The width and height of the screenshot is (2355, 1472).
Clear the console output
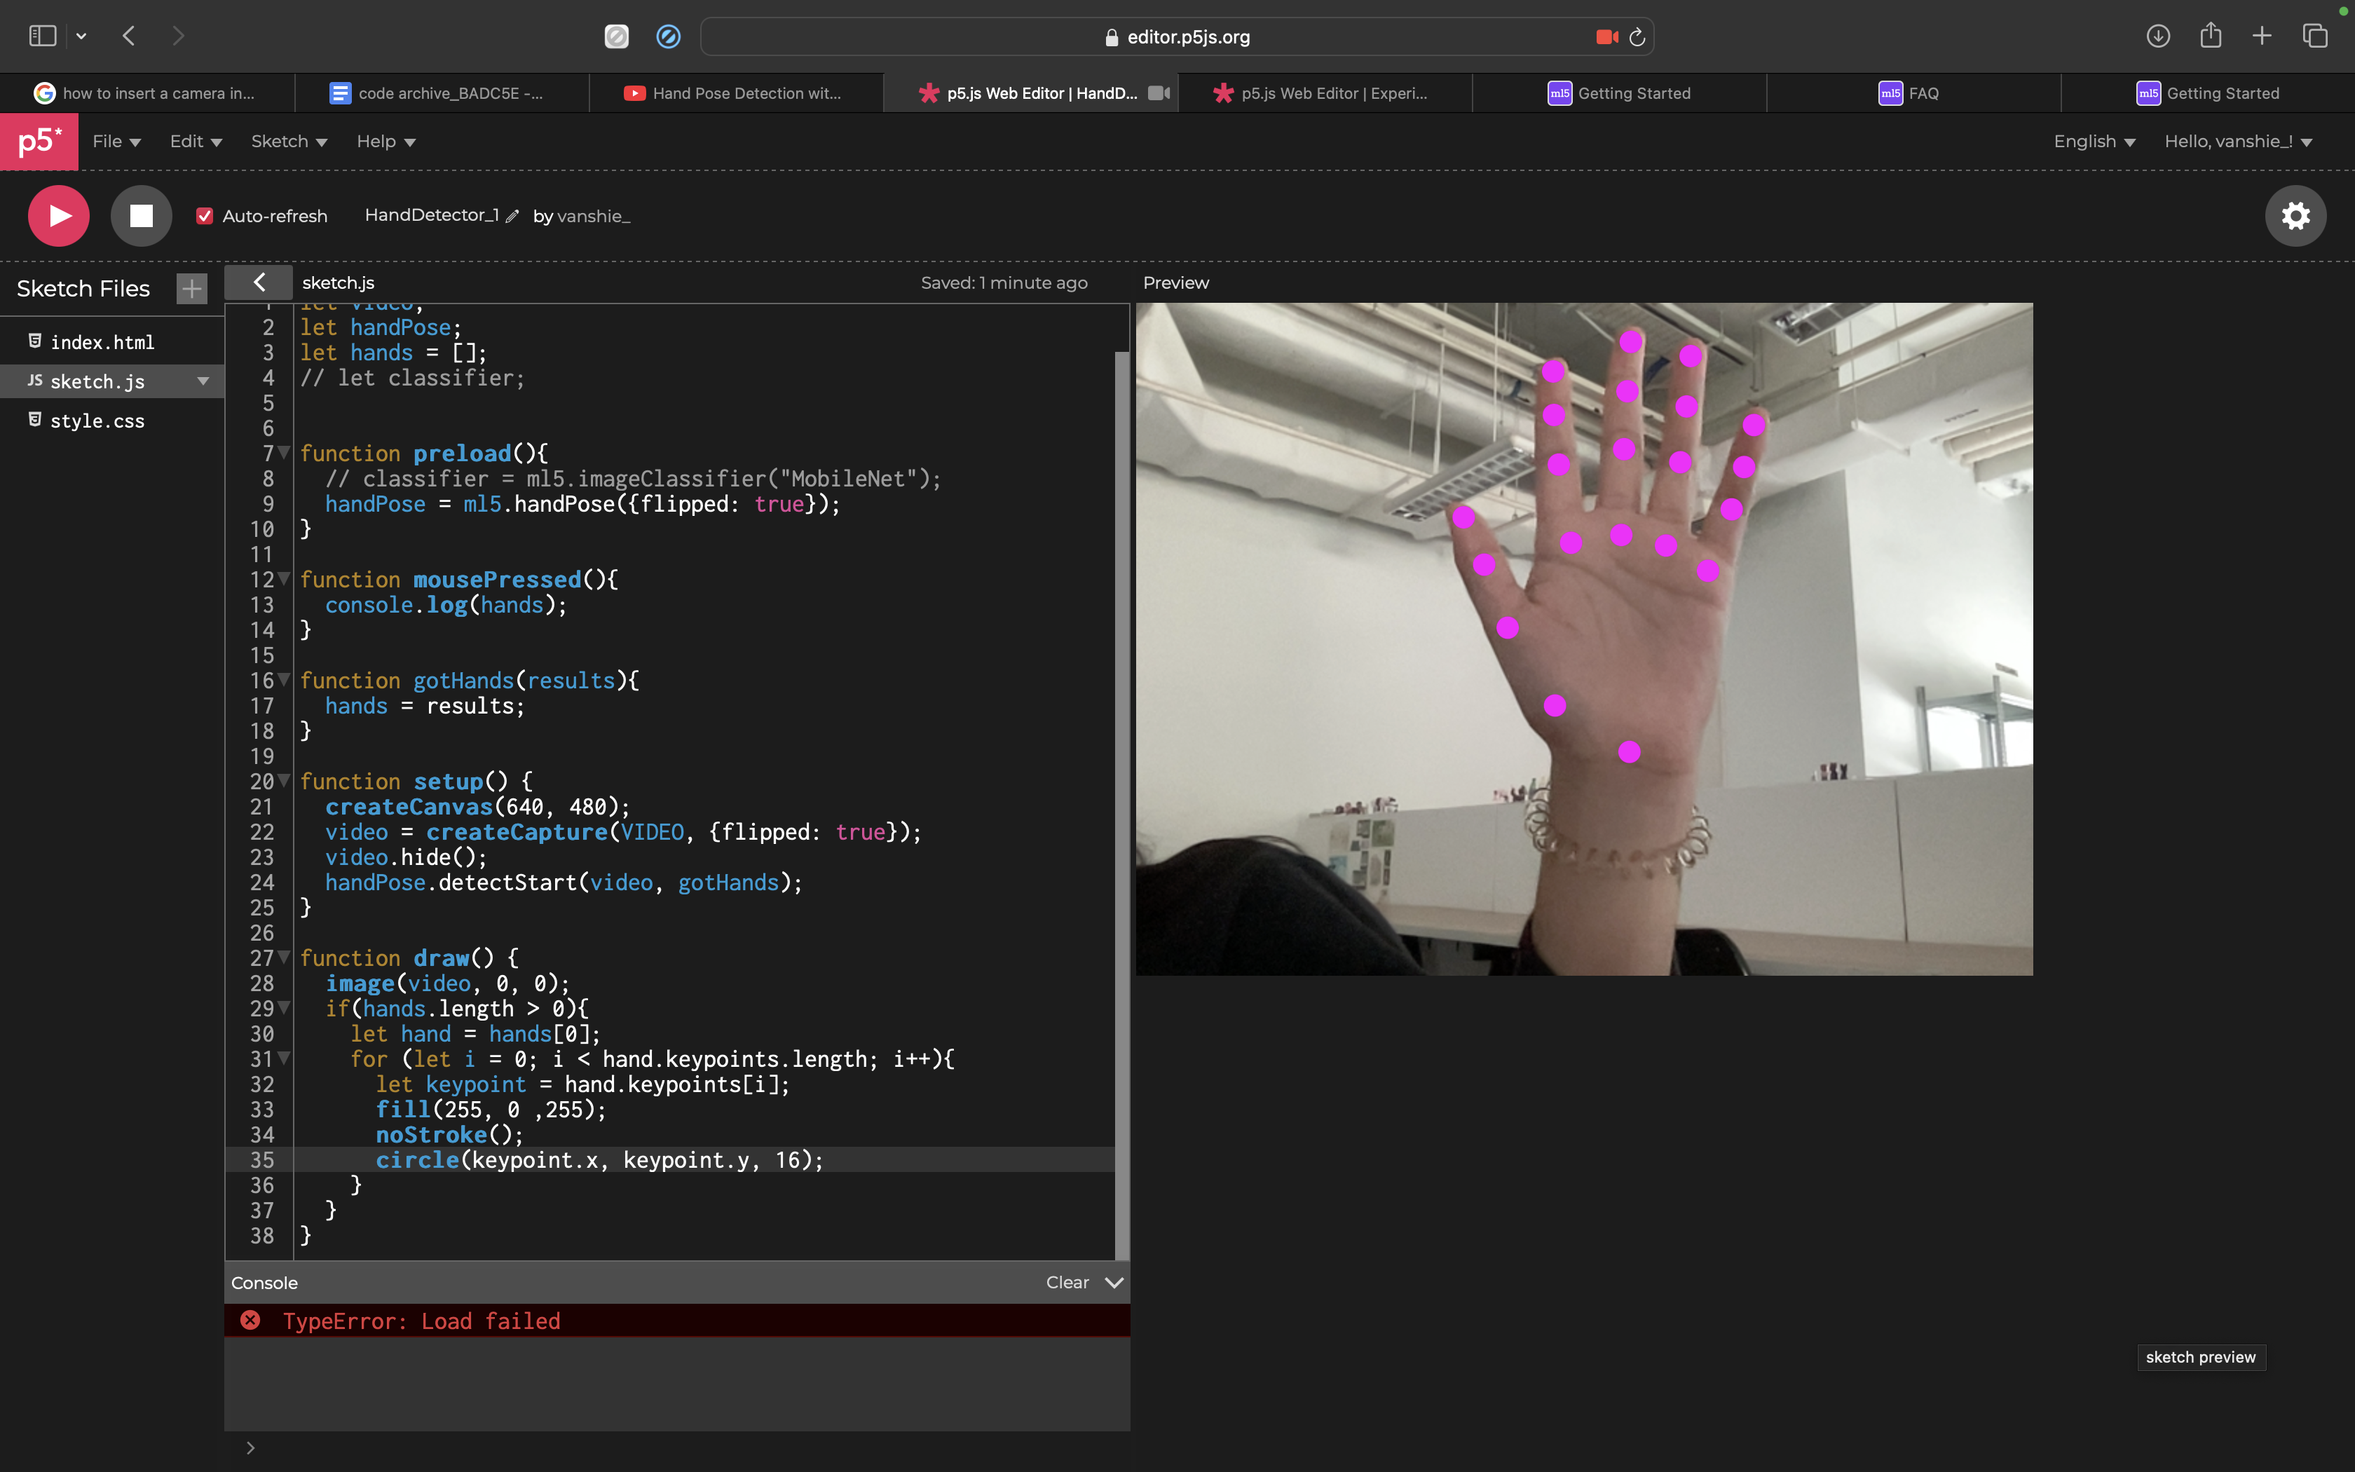[x=1067, y=1282]
